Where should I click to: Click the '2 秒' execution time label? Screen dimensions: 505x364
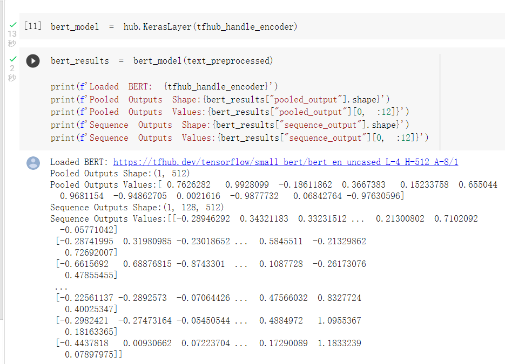point(12,73)
